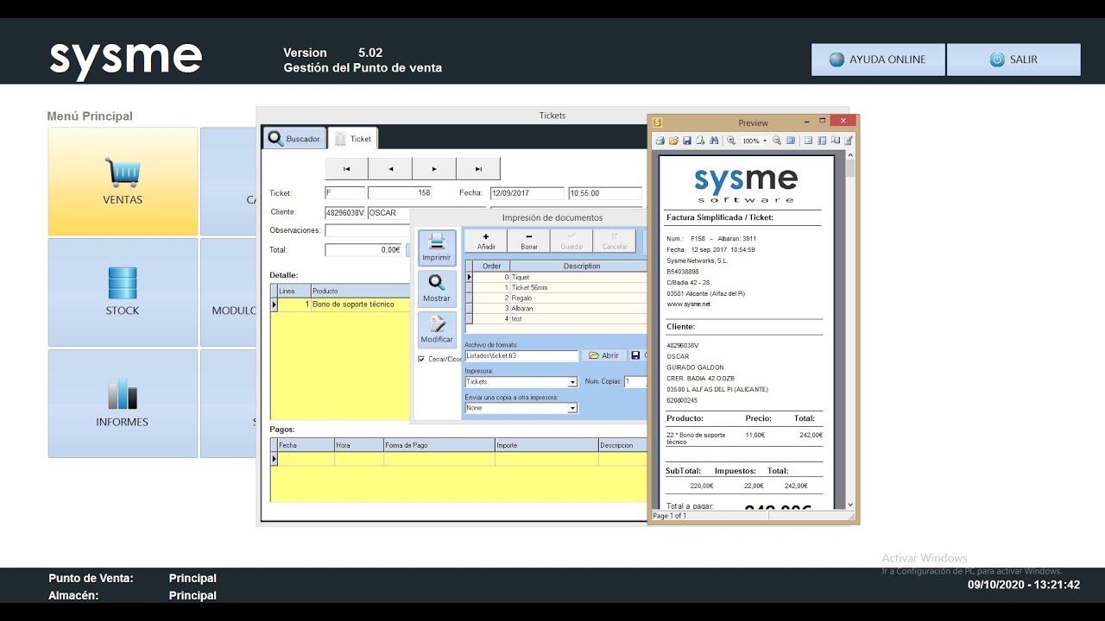Click the outline panel icon in the Preview toolbar

pos(808,141)
